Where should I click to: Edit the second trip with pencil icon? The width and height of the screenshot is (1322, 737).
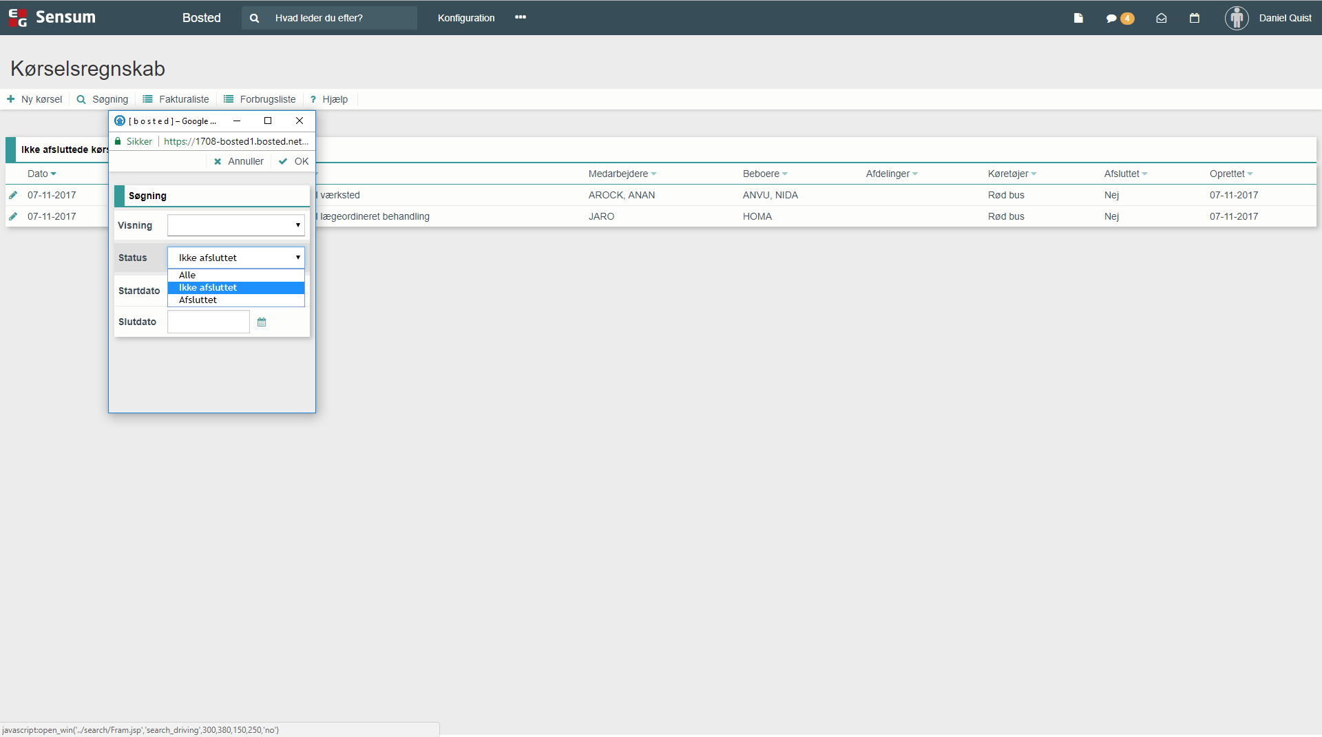[x=13, y=216]
